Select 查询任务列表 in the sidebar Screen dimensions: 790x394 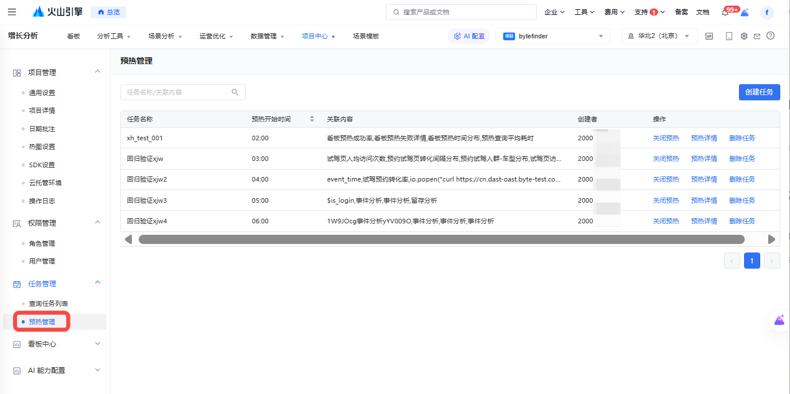pyautogui.click(x=49, y=304)
